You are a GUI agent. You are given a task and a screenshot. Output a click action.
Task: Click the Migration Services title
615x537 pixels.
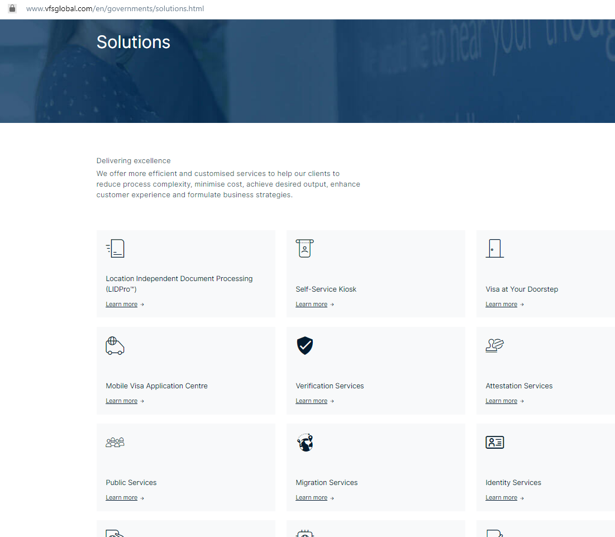click(326, 483)
